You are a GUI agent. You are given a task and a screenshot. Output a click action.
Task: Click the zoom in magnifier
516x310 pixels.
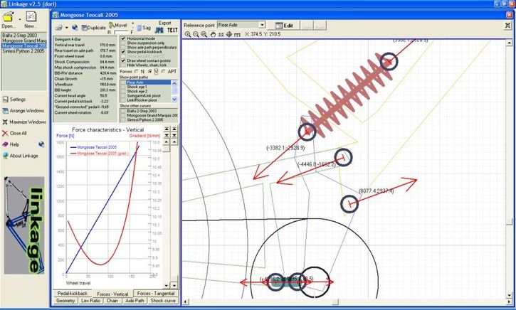(x=188, y=34)
